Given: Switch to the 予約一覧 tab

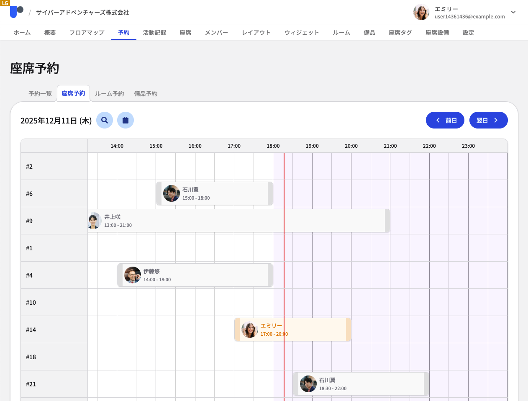Looking at the screenshot, I should 40,94.
